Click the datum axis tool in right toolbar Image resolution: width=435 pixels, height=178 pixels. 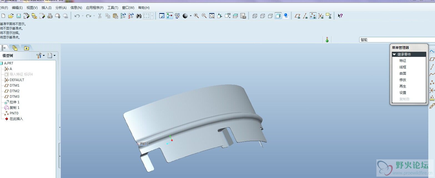pos(432,67)
